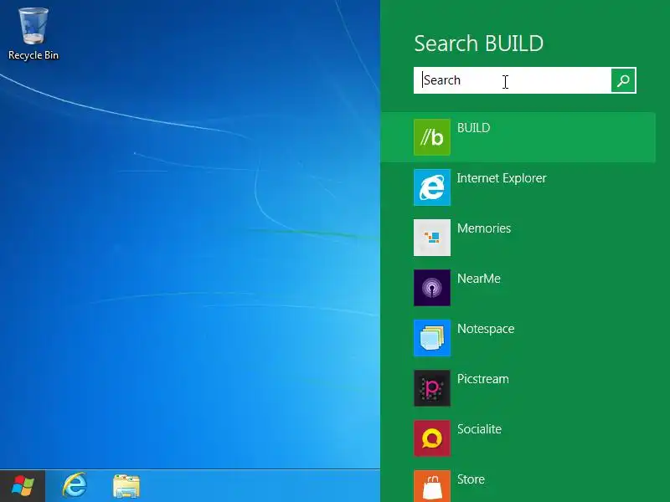
Task: Choose the Internet Explorer app icon in the list
Action: pos(432,187)
